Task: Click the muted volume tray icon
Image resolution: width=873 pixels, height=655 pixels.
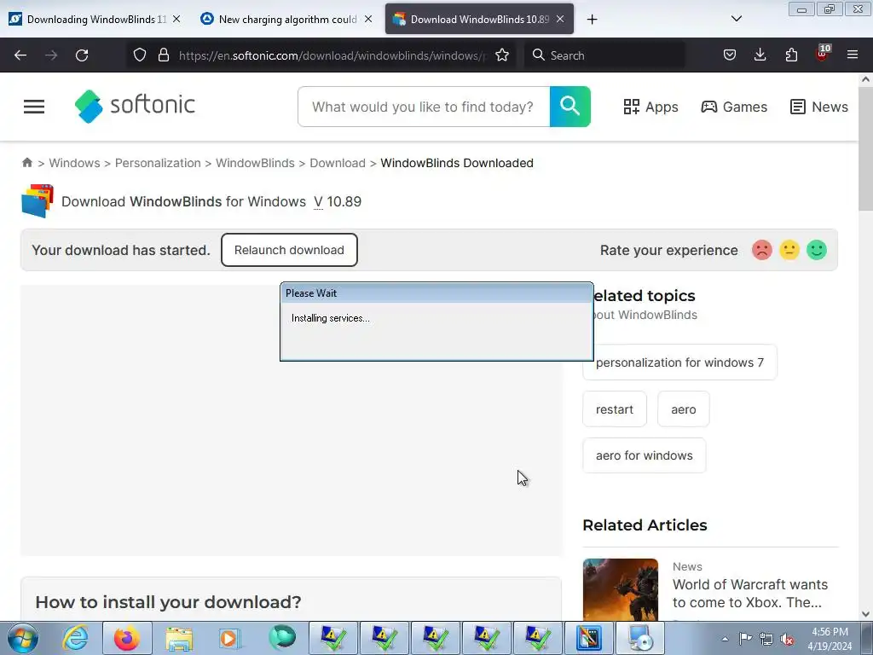Action: (x=787, y=639)
